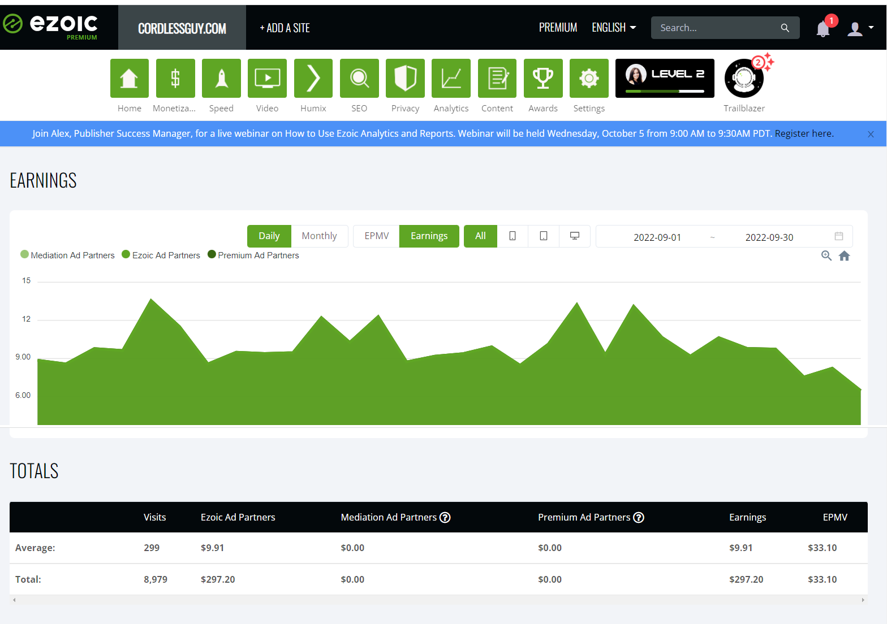Edit the start date 2022-09-01
Image resolution: width=887 pixels, height=624 pixels.
[657, 237]
